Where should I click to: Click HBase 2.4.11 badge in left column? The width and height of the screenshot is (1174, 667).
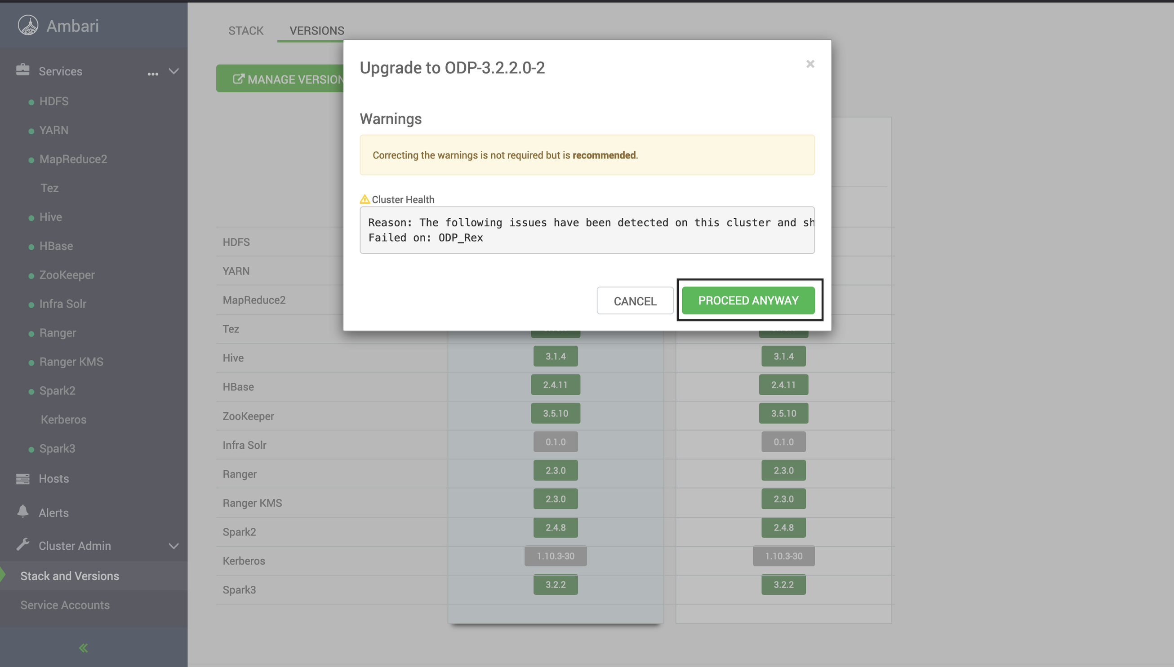tap(555, 385)
